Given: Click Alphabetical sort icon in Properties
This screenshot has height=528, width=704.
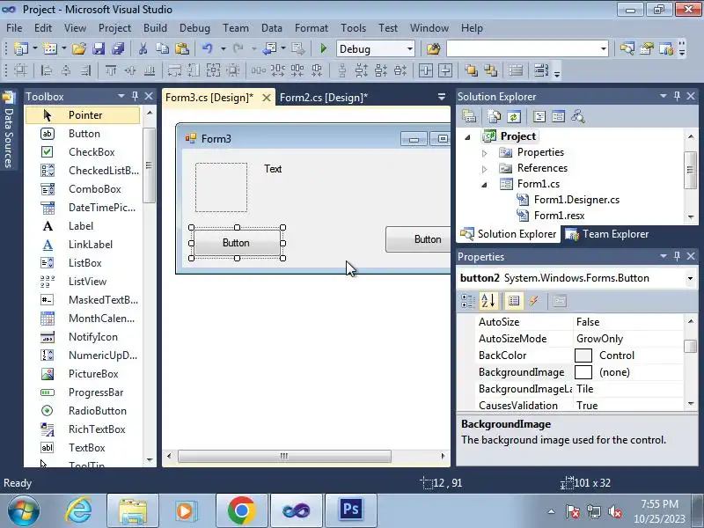Looking at the screenshot, I should pyautogui.click(x=488, y=301).
